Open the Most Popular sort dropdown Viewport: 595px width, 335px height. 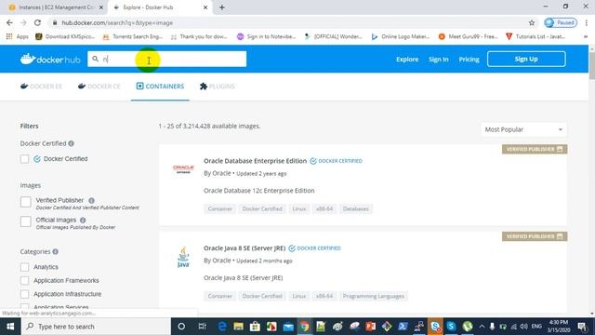point(523,129)
